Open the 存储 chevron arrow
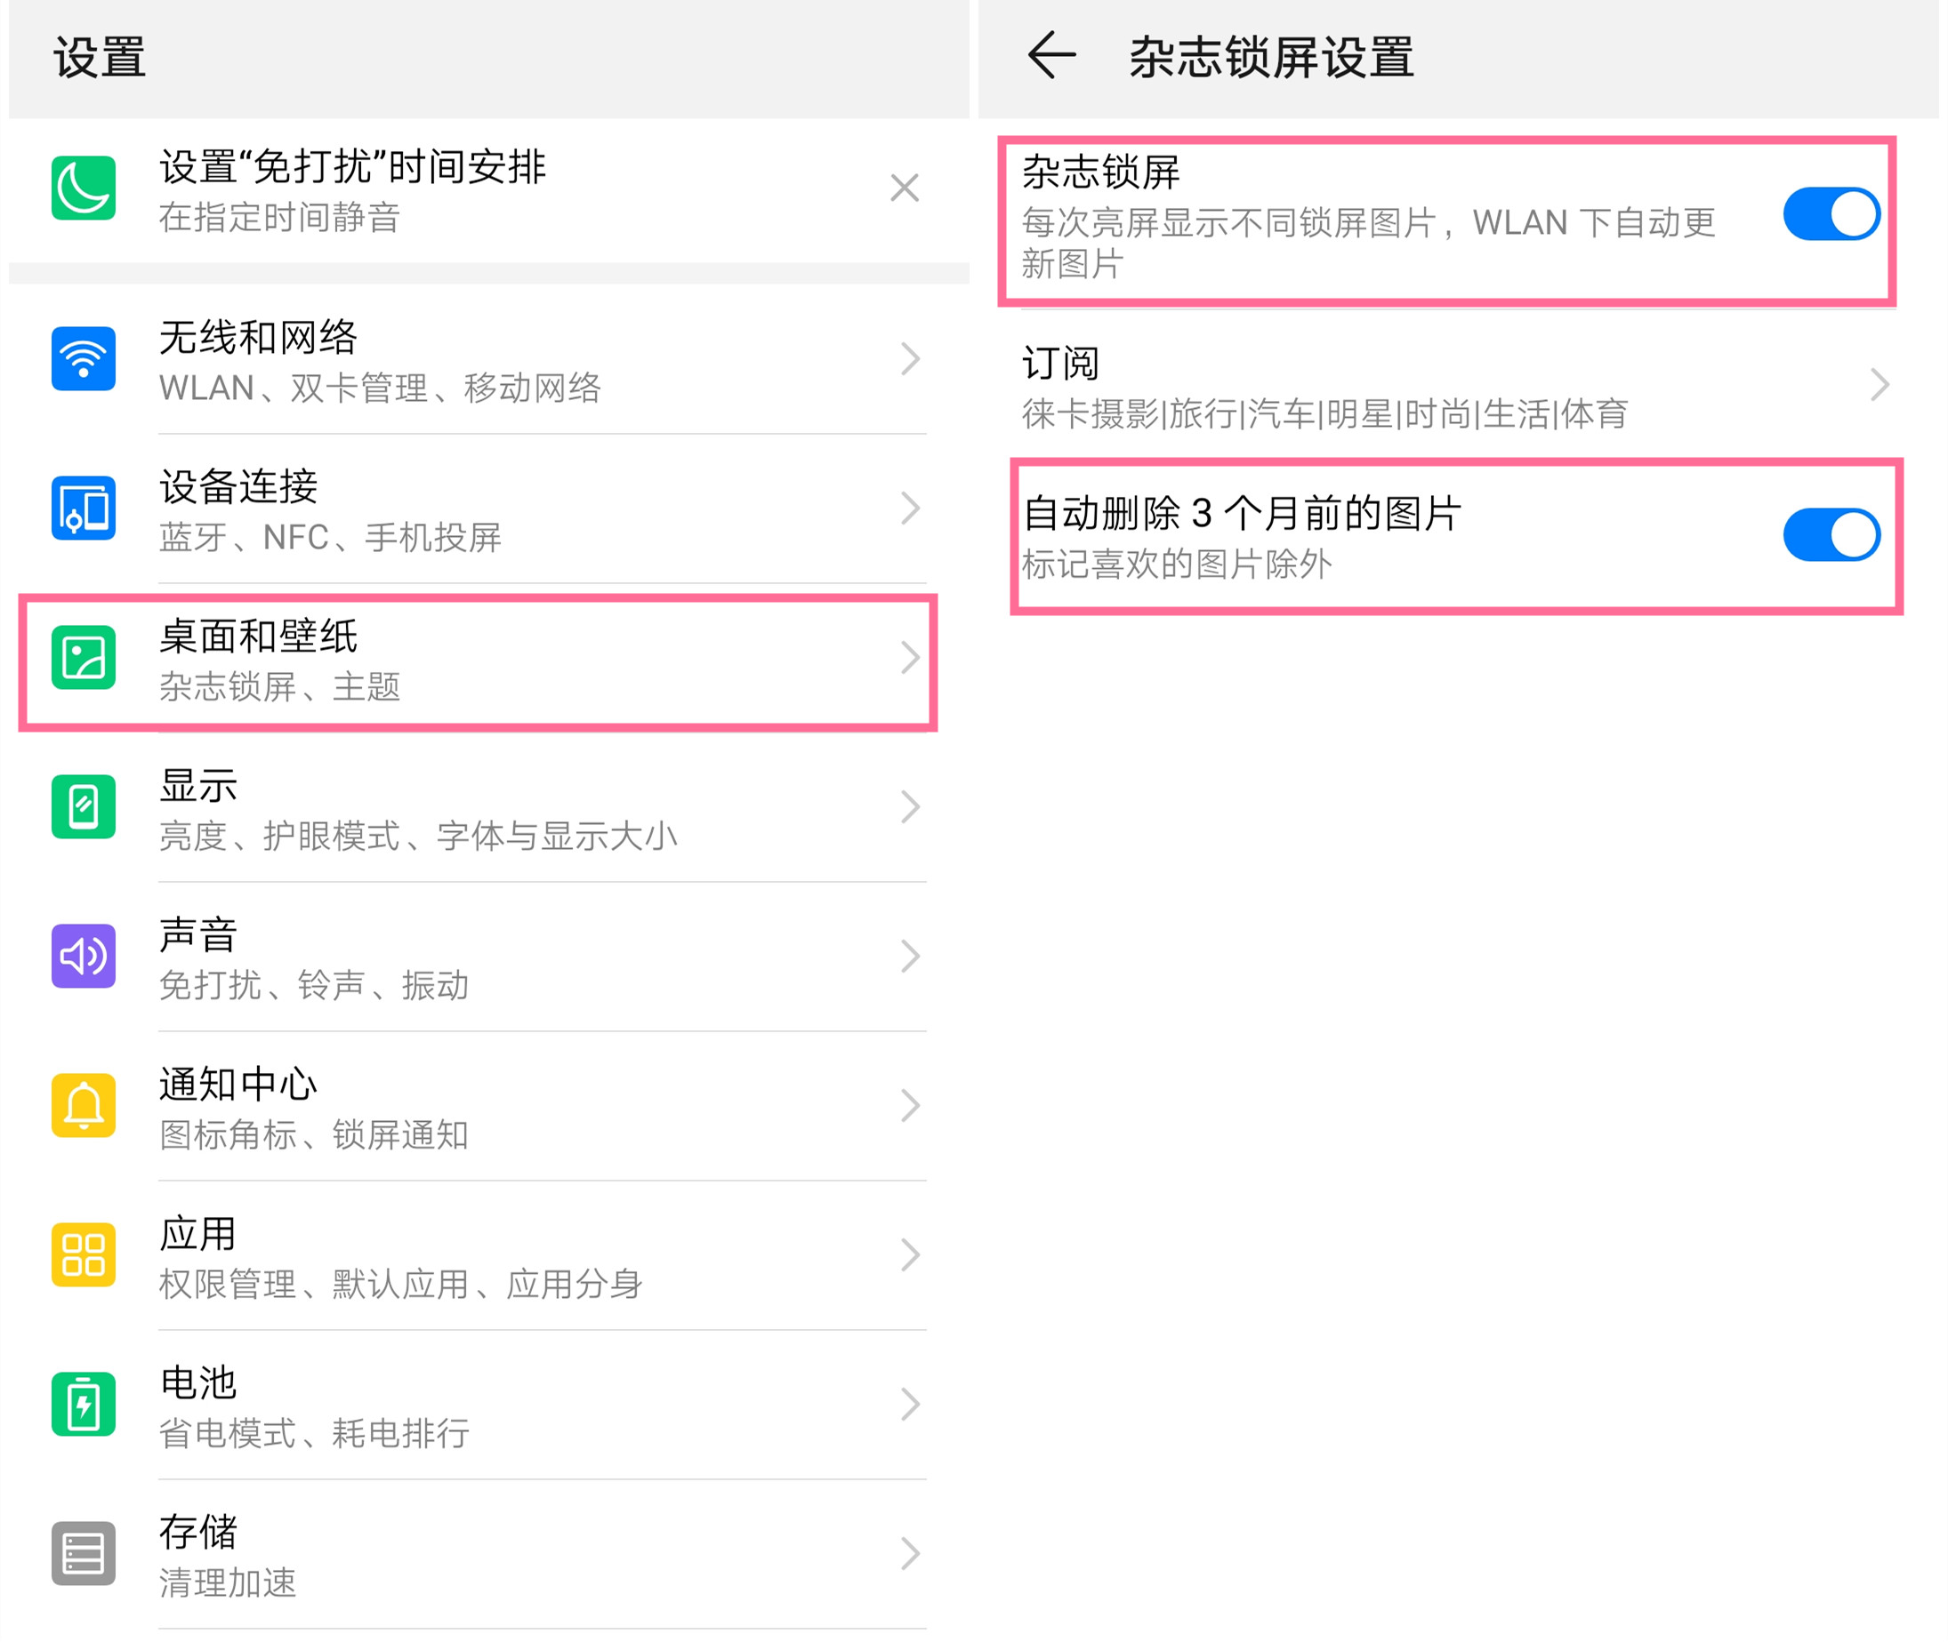The width and height of the screenshot is (1948, 1642). pos(910,1554)
